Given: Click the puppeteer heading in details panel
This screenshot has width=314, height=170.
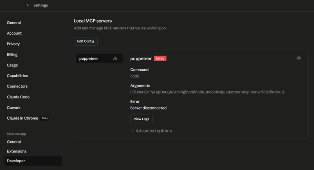Looking at the screenshot, I should (x=141, y=59).
